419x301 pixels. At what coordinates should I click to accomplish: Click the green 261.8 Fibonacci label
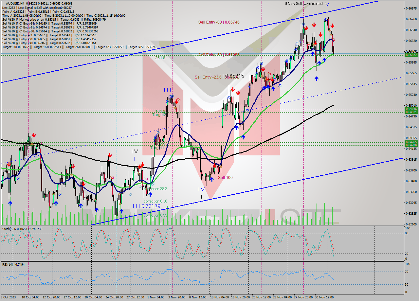[160, 58]
